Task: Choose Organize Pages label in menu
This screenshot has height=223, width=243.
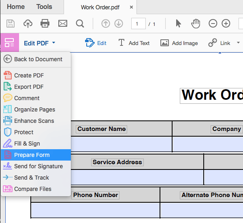Action: coord(34,109)
